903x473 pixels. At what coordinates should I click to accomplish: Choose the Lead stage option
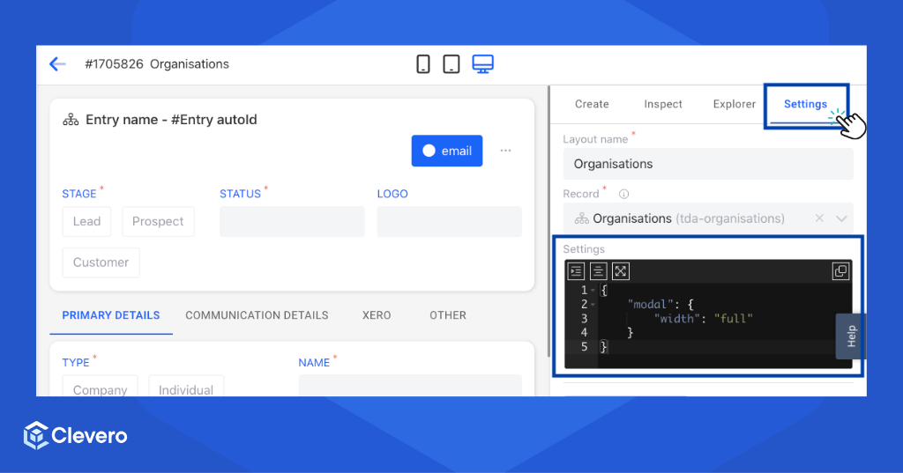86,222
